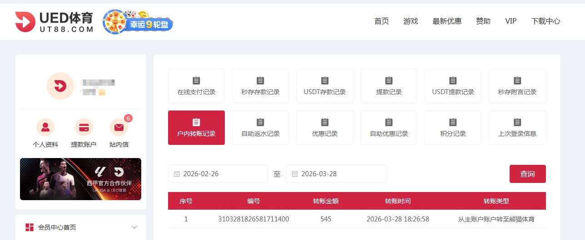Click the 个人资料 label
Image resolution: width=585 pixels, height=240 pixels.
pyautogui.click(x=45, y=144)
